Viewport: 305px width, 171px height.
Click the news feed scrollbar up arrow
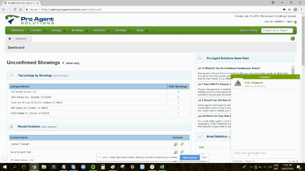tap(293, 66)
